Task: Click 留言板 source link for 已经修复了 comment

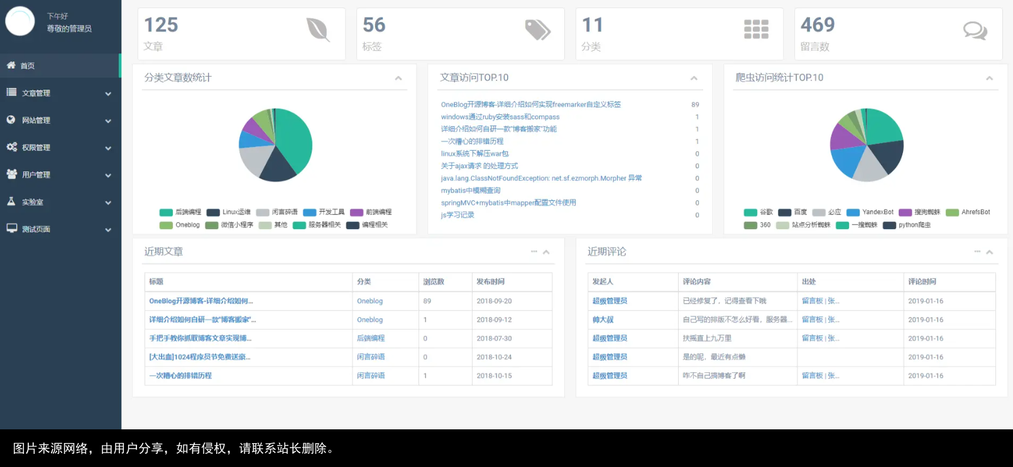Action: click(x=813, y=301)
